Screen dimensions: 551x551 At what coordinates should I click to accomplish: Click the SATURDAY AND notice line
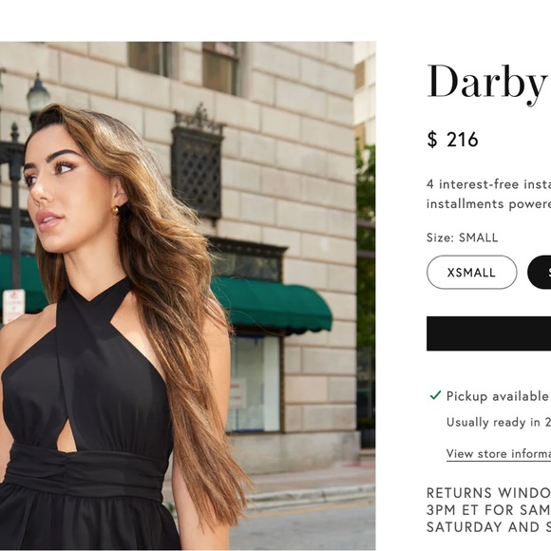[489, 526]
